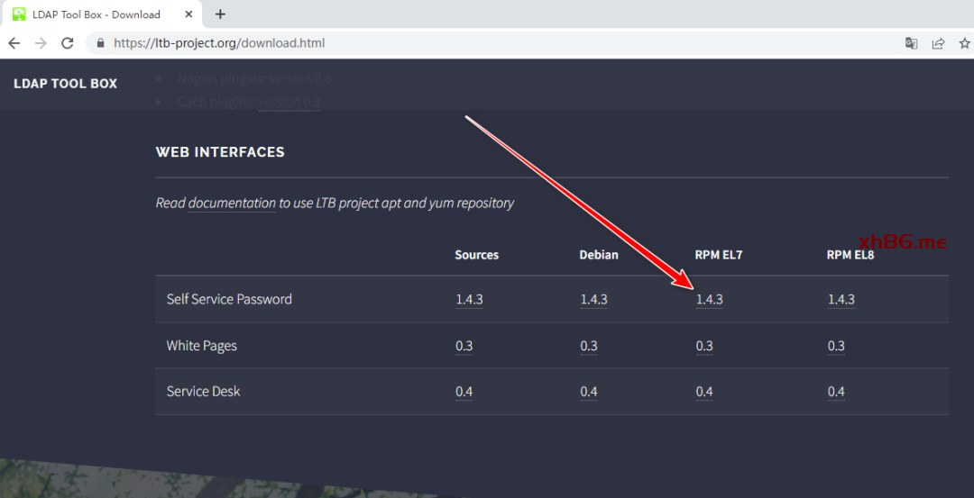
Task: Bookmark this page with the star icon
Action: point(964,43)
